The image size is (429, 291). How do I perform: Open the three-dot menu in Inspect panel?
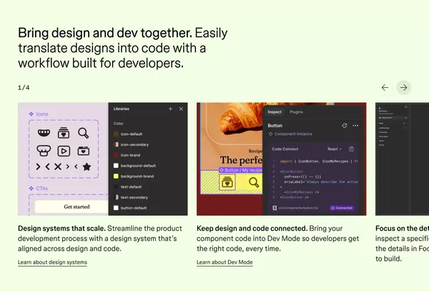[x=355, y=126]
